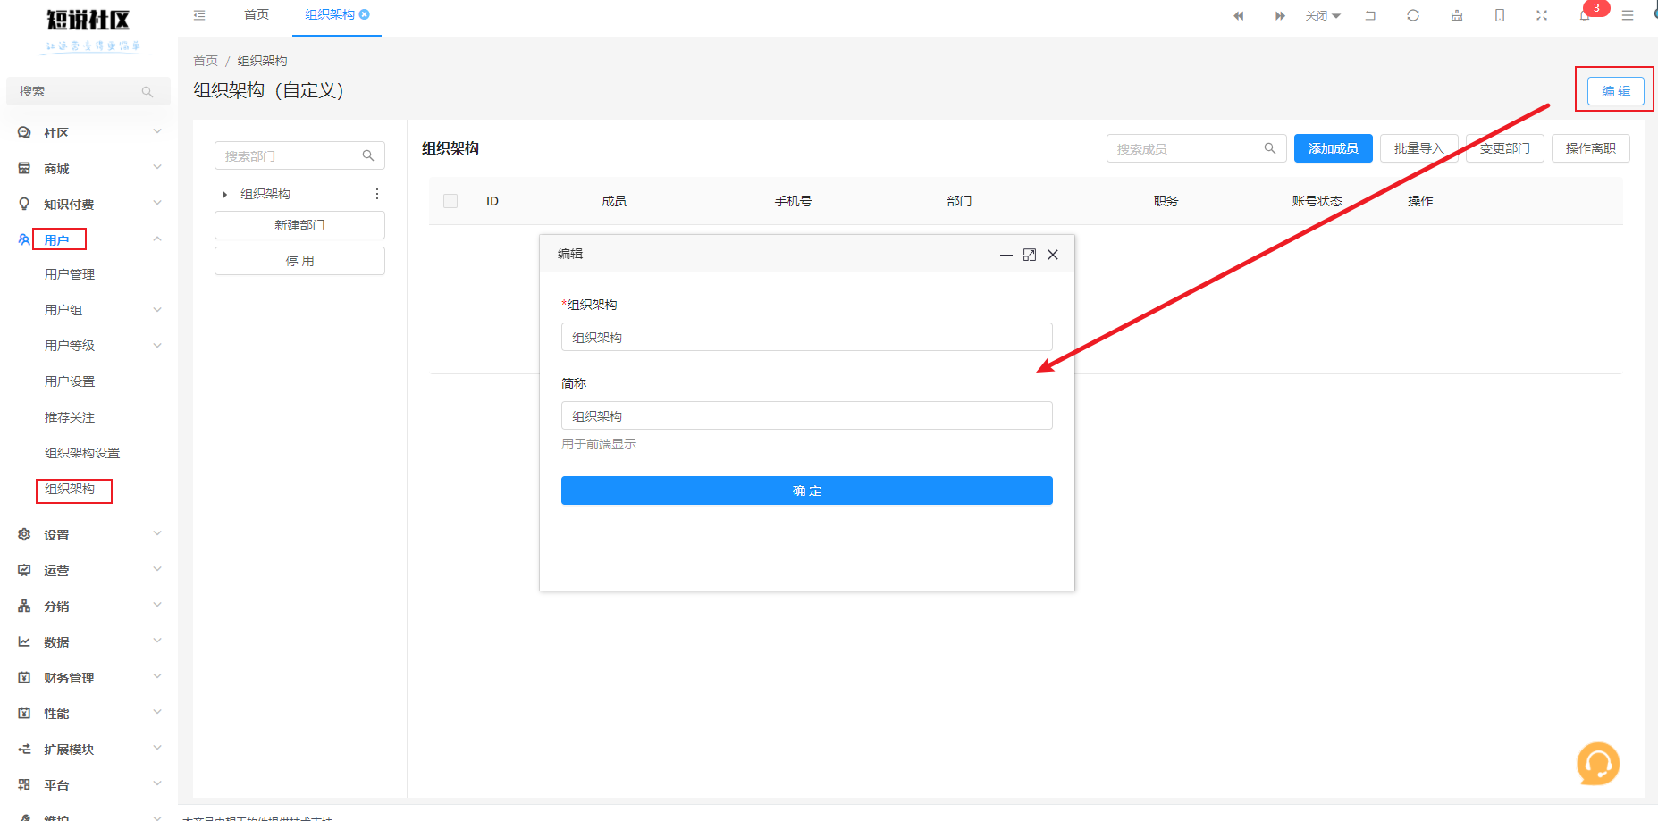1658x821 pixels.
Task: Open the 关闭 dropdown in the top bar
Action: coord(1323,16)
